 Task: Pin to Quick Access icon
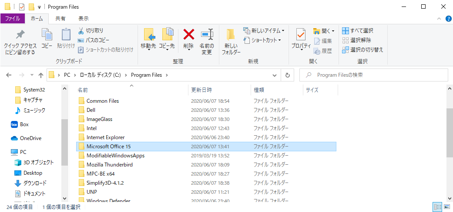pos(20,35)
